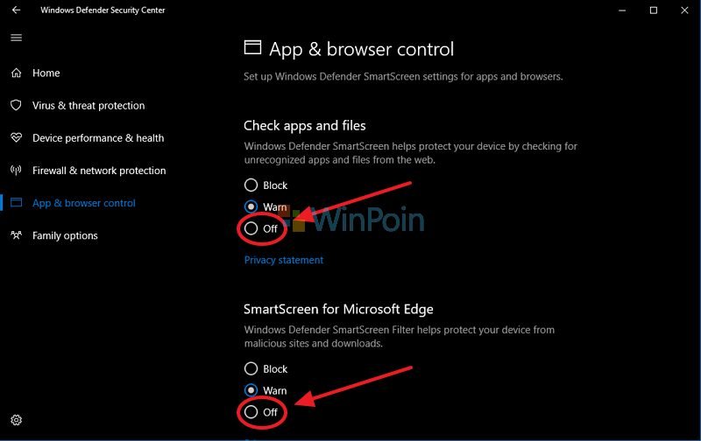Maximize the Windows Defender Security Center window
This screenshot has height=441, width=701.
point(653,10)
